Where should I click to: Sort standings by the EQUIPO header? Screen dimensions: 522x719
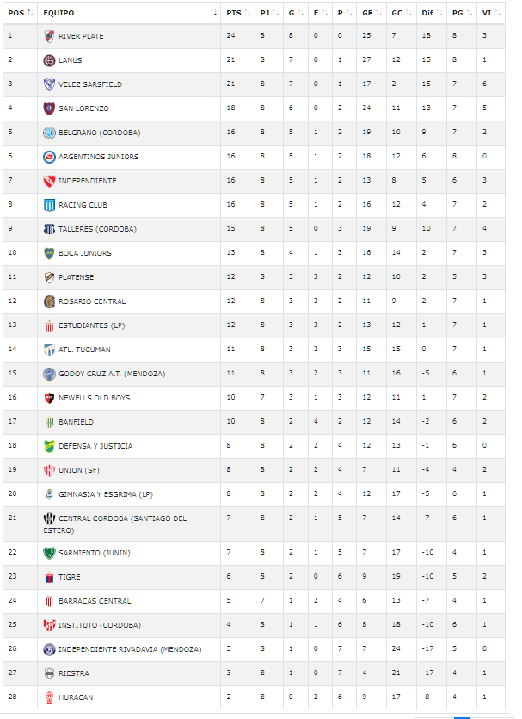click(58, 13)
